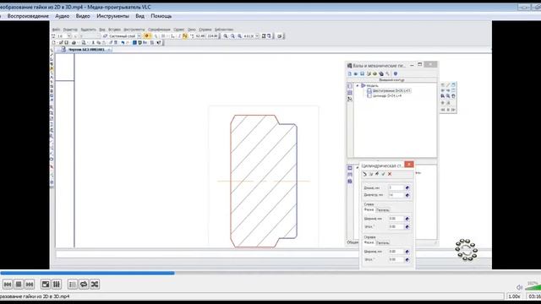This screenshot has height=304, width=541.
Task: Select the Чертеж drawing document tab
Action: [85, 50]
